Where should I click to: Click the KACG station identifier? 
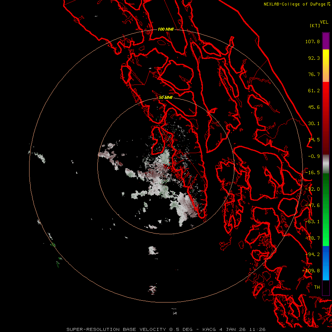[209, 329]
